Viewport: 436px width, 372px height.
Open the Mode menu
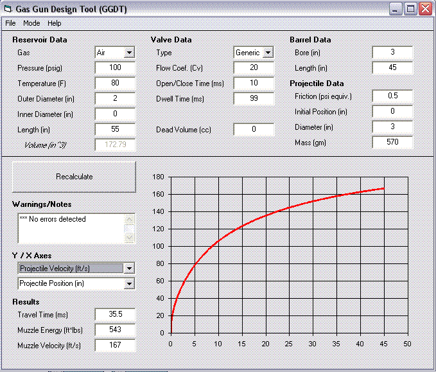point(31,23)
